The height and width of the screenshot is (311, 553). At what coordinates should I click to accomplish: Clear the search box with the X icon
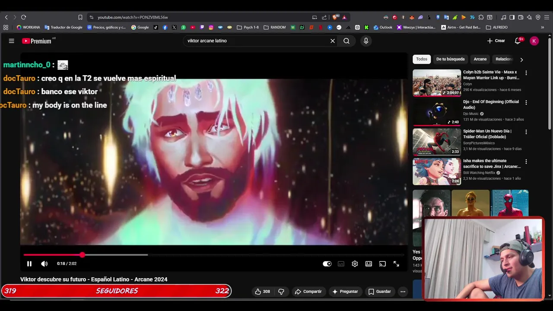[x=333, y=41]
